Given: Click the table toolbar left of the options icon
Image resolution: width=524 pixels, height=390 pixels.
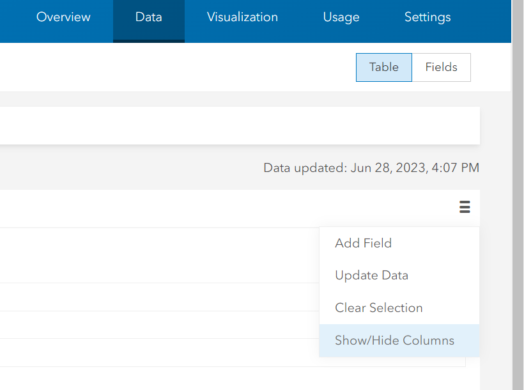Looking at the screenshot, I should tap(224, 208).
